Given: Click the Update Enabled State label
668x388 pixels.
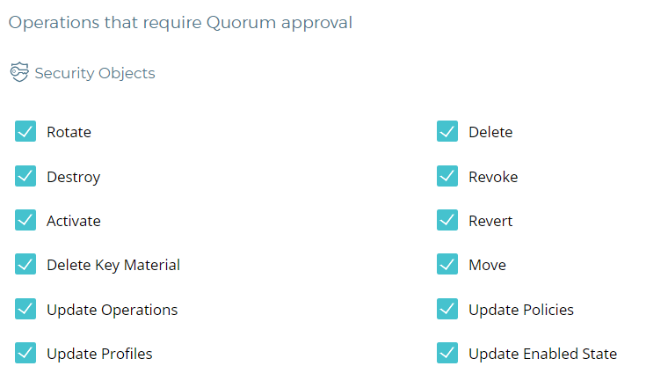Looking at the screenshot, I should click(x=542, y=354).
